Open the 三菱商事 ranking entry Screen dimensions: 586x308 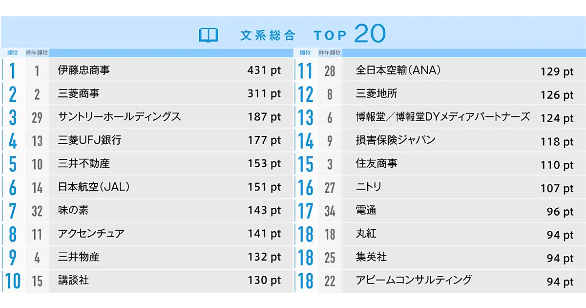point(78,93)
